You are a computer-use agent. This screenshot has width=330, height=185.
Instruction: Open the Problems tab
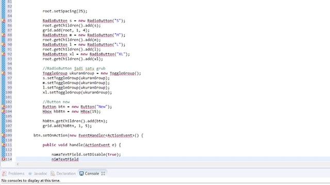(x=13, y=174)
